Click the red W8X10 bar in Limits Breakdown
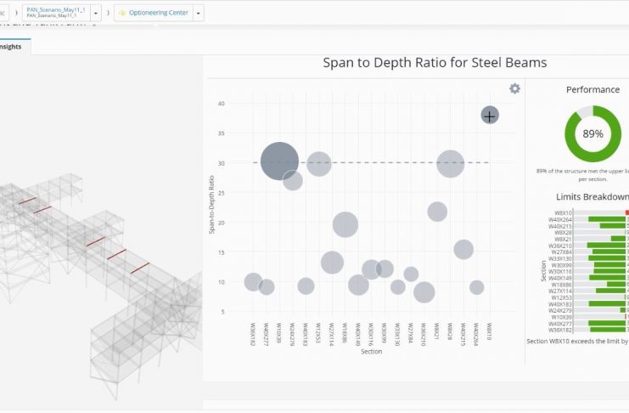Image resolution: width=629 pixels, height=413 pixels. (627, 212)
